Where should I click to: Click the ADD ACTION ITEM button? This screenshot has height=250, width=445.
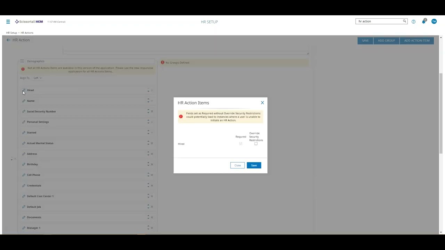[417, 41]
